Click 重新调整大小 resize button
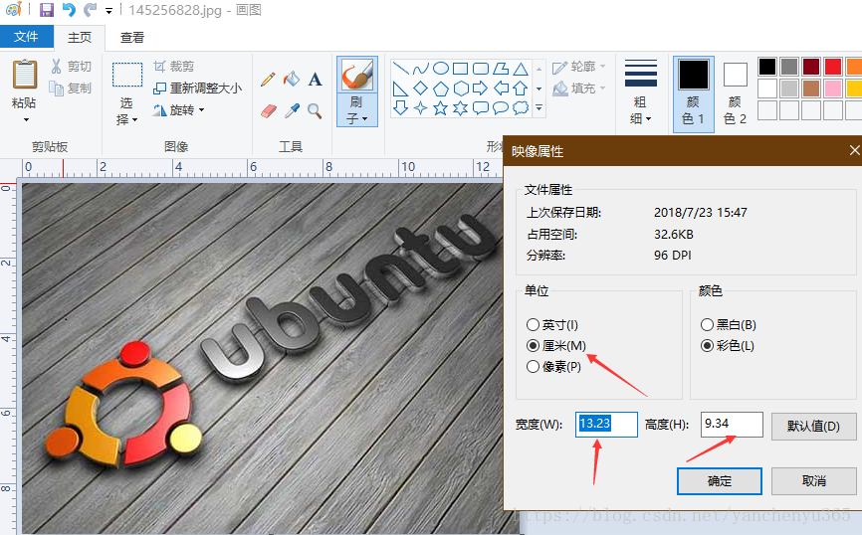Image resolution: width=862 pixels, height=535 pixels. pos(197,88)
